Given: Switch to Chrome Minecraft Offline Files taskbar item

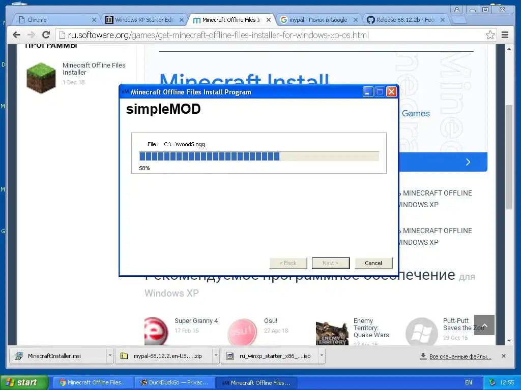Looking at the screenshot, I should pos(93,383).
